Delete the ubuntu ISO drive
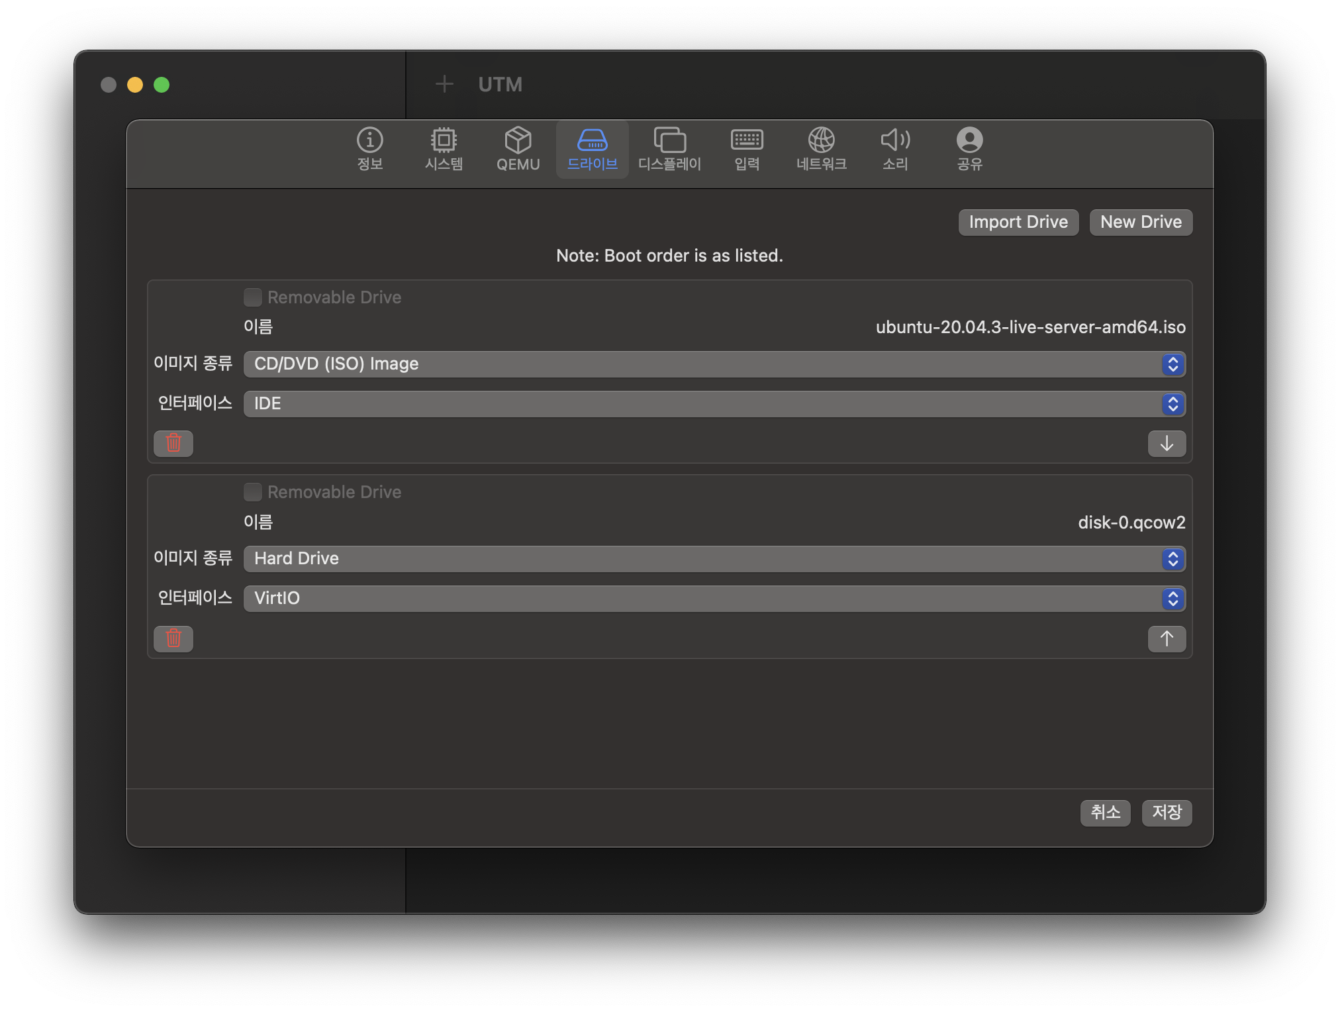The width and height of the screenshot is (1340, 1012). tap(173, 443)
